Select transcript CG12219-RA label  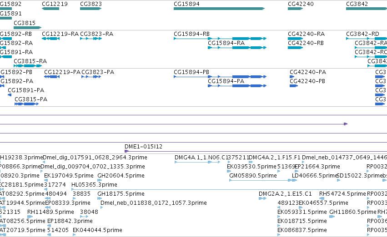[x=60, y=34]
